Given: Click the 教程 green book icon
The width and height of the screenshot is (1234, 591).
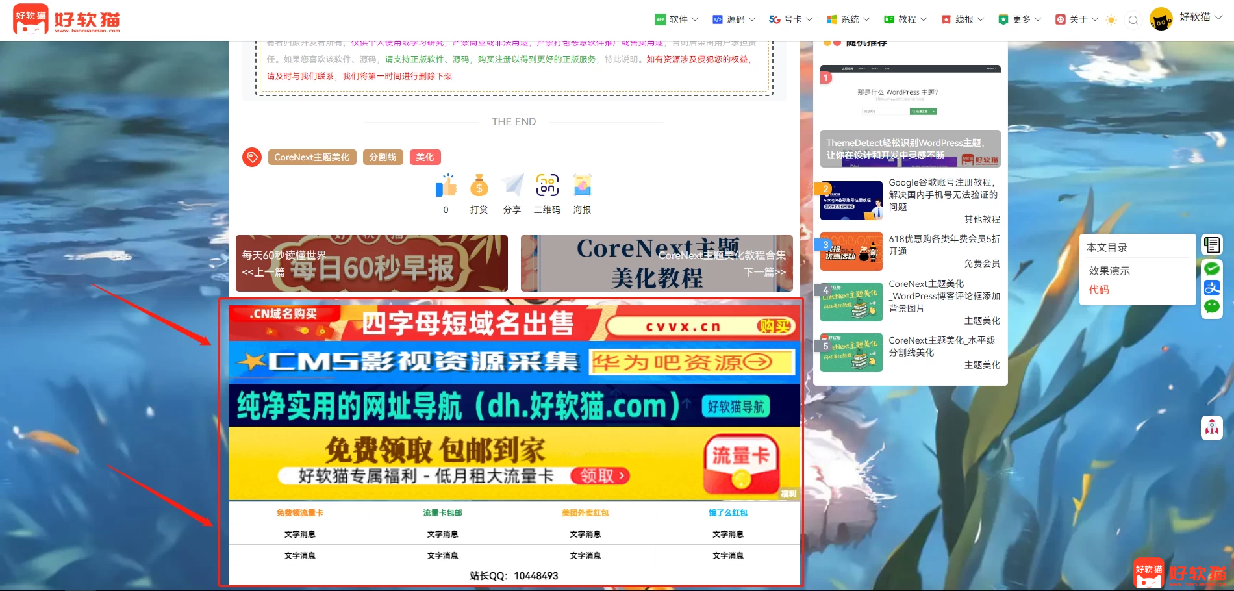Looking at the screenshot, I should pyautogui.click(x=888, y=19).
